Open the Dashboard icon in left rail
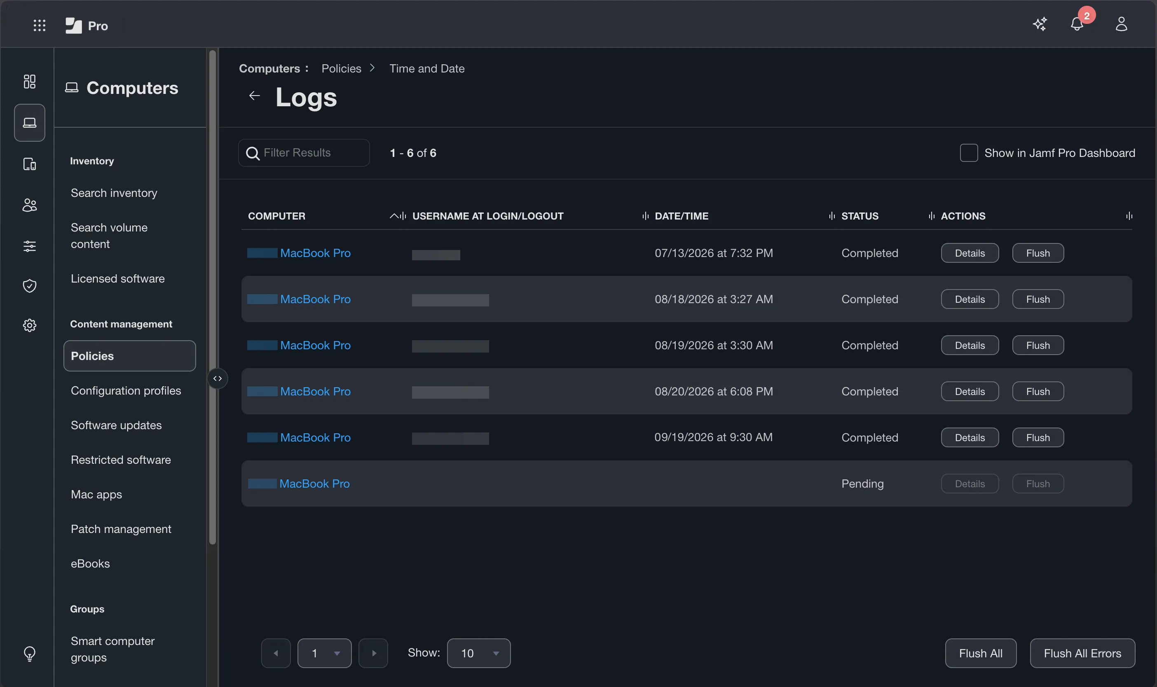The width and height of the screenshot is (1157, 687). click(x=30, y=82)
